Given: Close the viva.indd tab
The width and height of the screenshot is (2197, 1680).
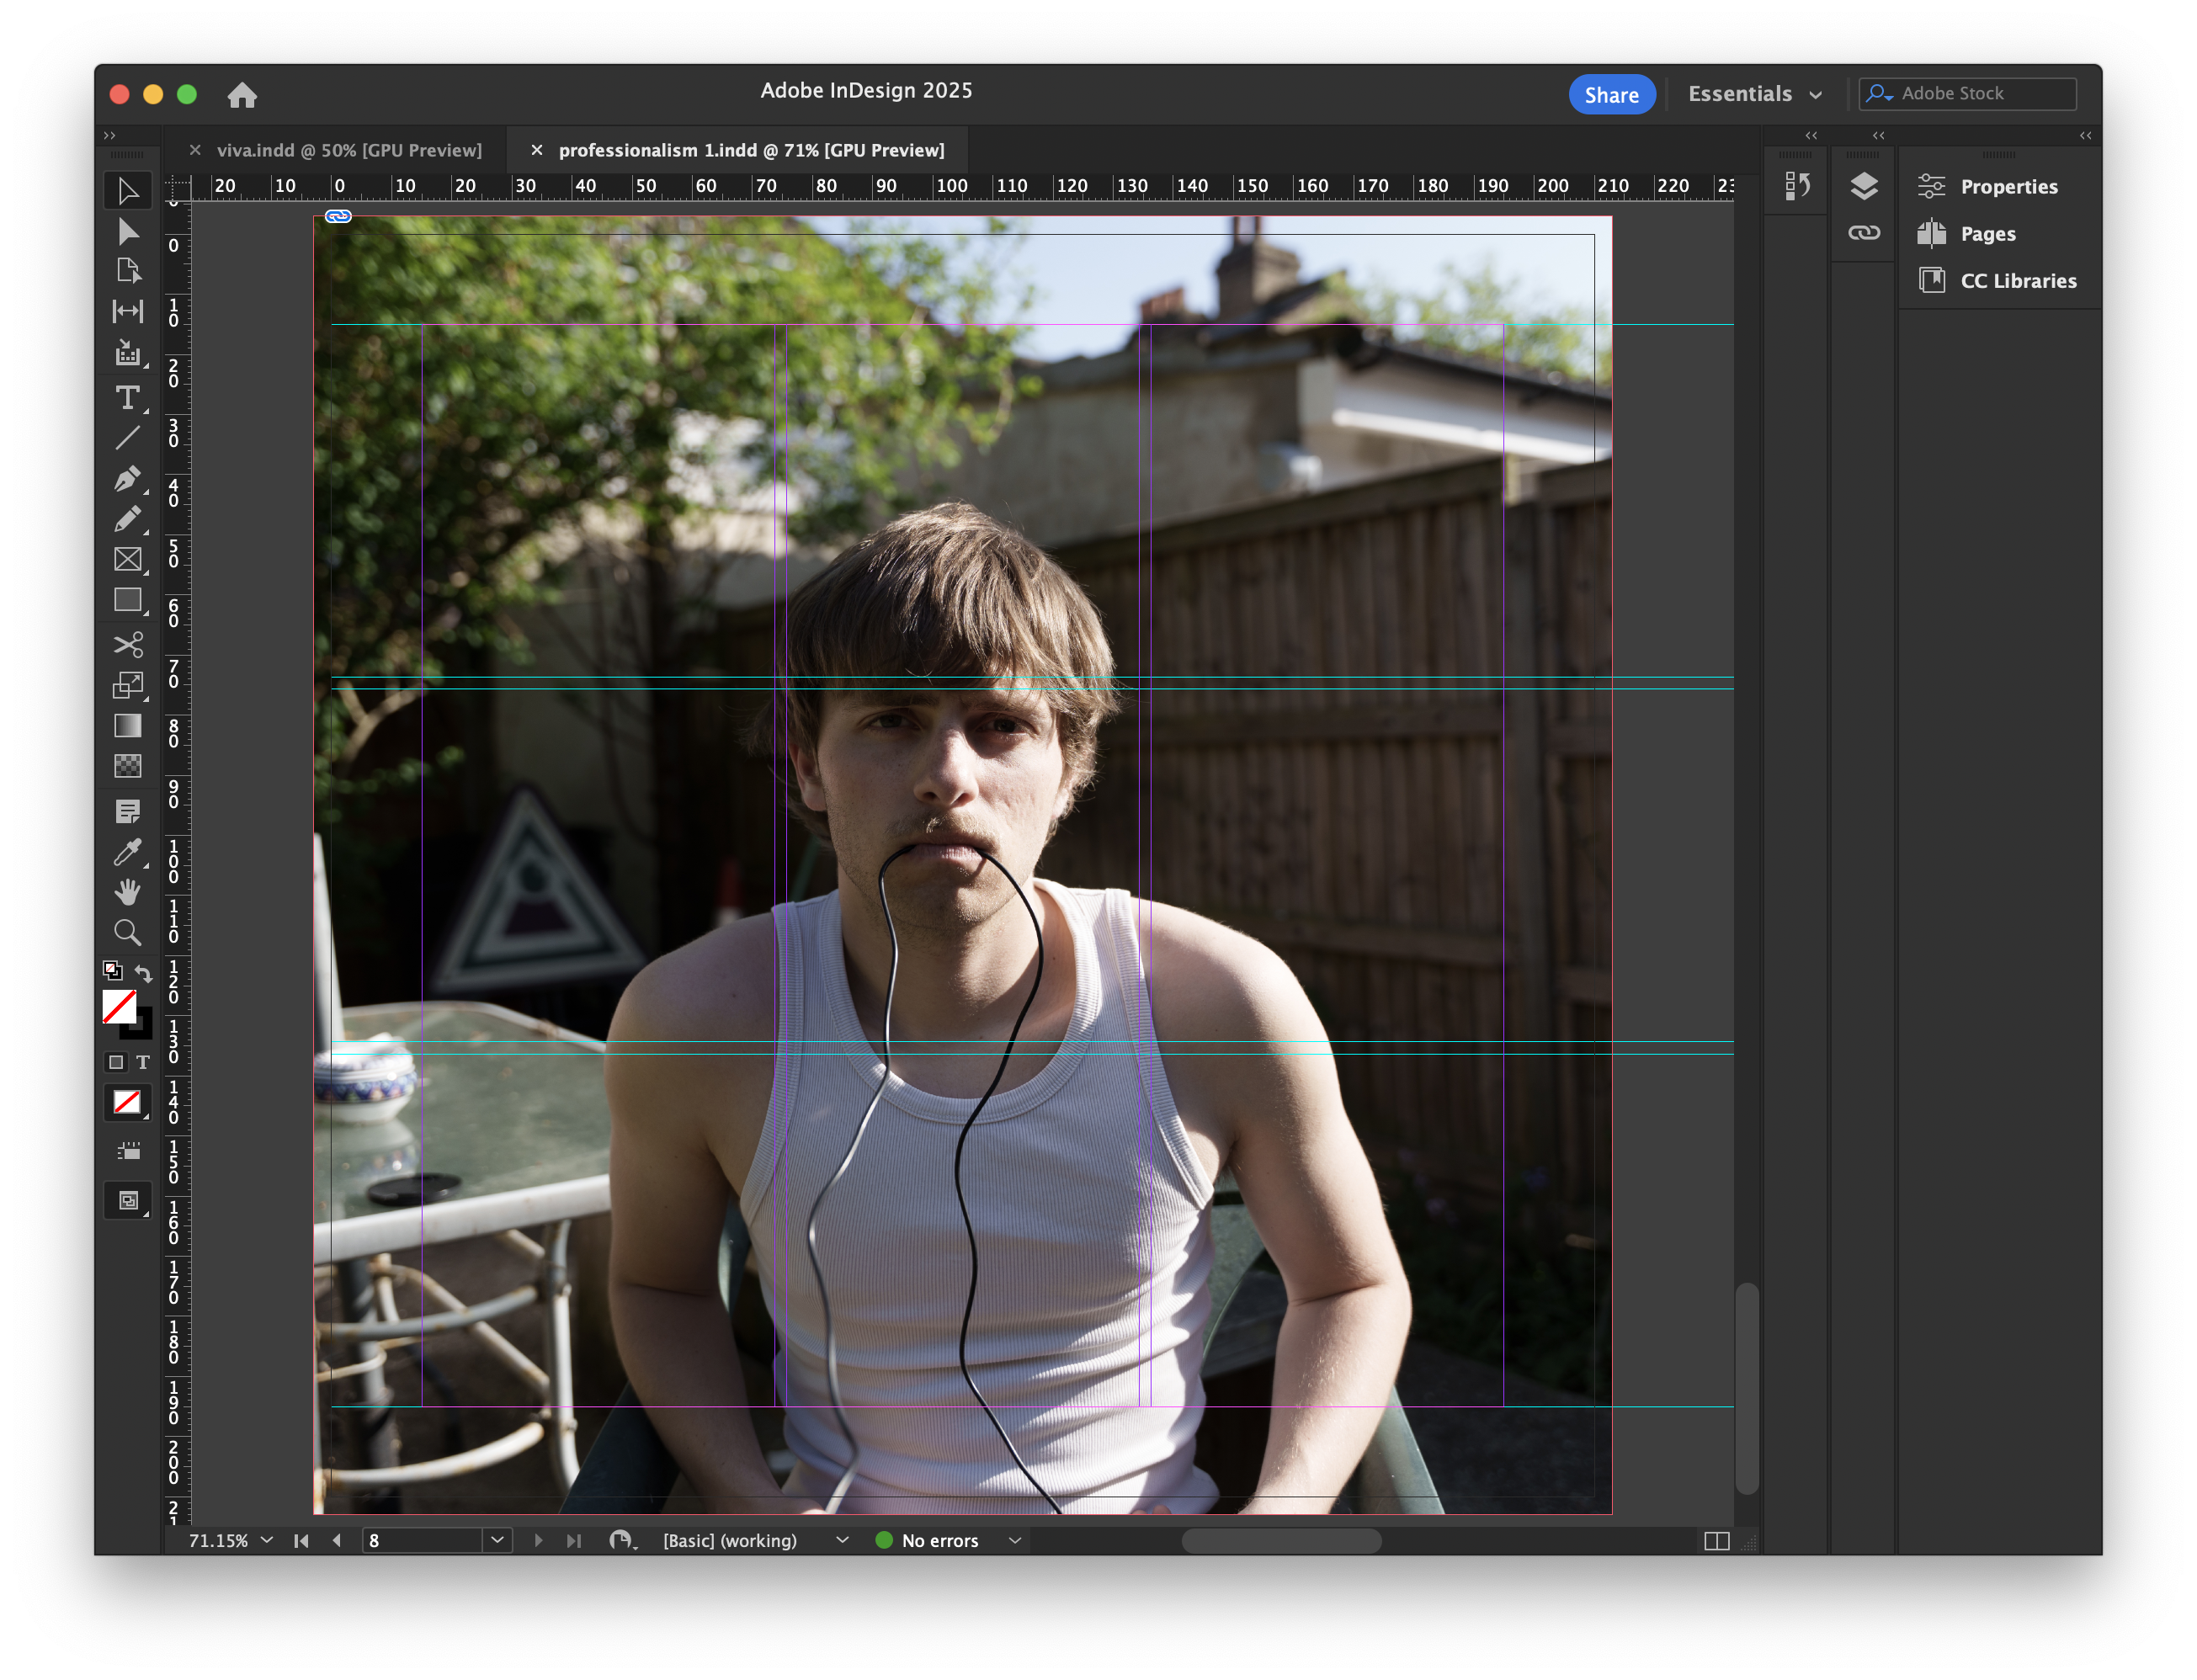Looking at the screenshot, I should pyautogui.click(x=196, y=150).
